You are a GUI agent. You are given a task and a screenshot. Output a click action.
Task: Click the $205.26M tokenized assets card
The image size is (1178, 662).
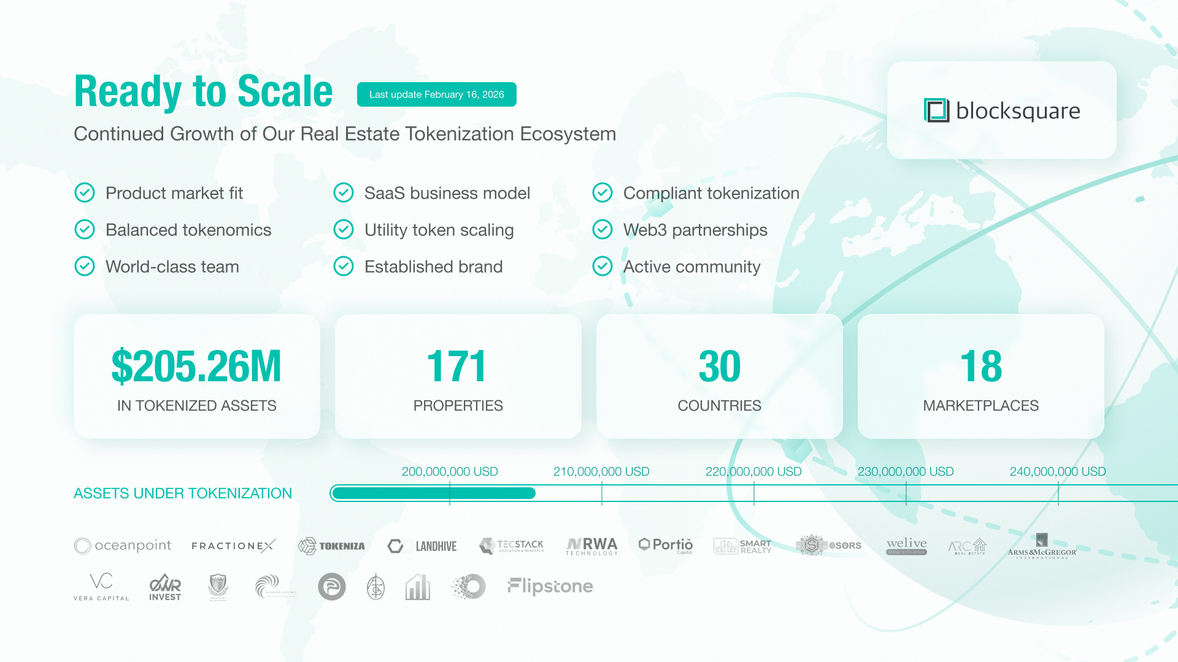point(197,376)
